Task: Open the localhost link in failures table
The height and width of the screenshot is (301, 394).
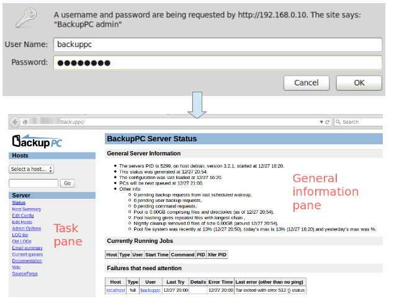Action: coord(115,290)
